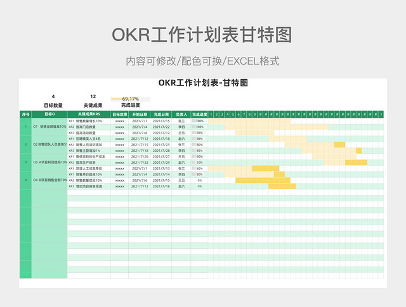Select start date 2021/7/20 in 降低项目的生产成本 row
The height and width of the screenshot is (307, 406).
[140, 156]
